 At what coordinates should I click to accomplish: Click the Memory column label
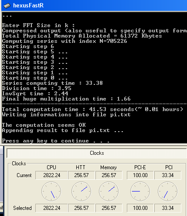click(109, 167)
